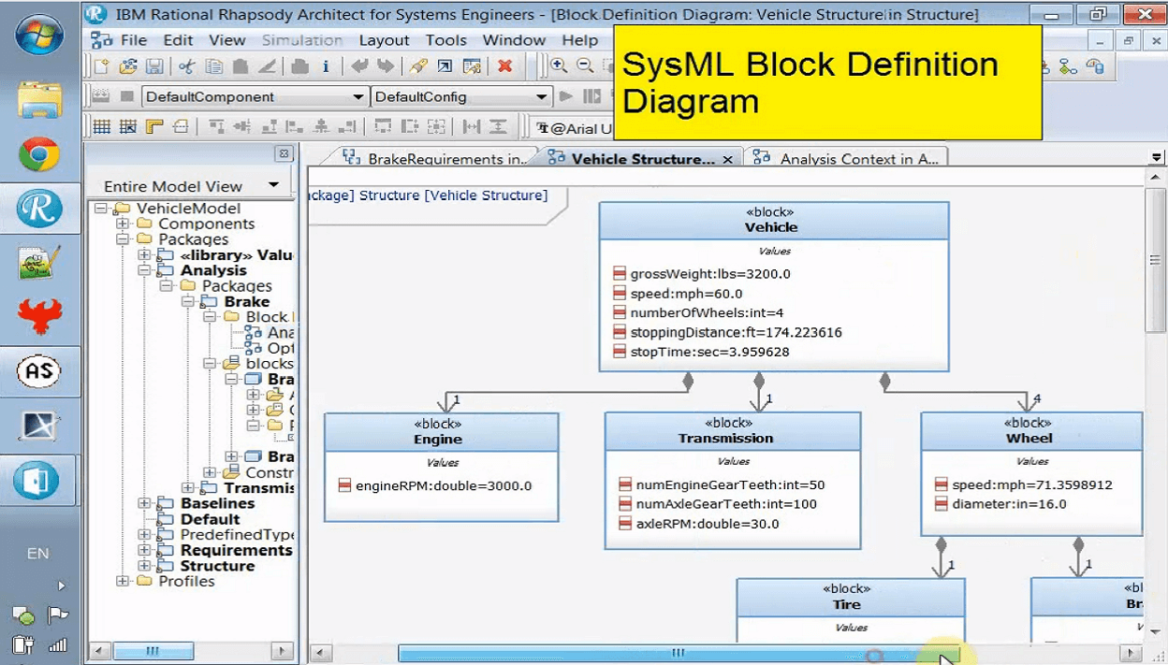Click the browser tree horizontal scrollbar thumb
Image resolution: width=1168 pixels, height=665 pixels.
point(153,650)
